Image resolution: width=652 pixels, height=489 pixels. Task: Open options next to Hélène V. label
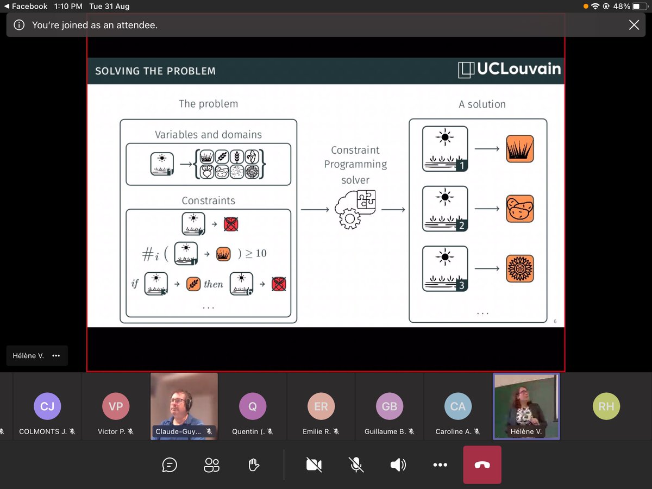coord(55,356)
